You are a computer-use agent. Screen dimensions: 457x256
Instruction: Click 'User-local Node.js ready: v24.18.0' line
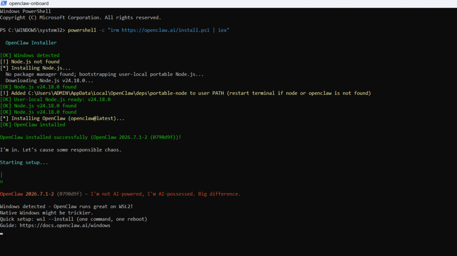pos(55,100)
